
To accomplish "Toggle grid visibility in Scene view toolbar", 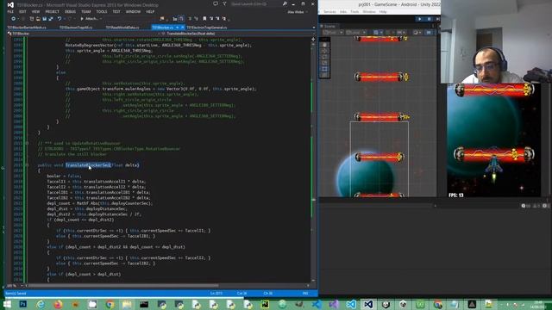I will tap(376, 33).
